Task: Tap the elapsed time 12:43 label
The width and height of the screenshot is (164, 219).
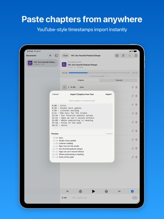Action: tap(65, 73)
